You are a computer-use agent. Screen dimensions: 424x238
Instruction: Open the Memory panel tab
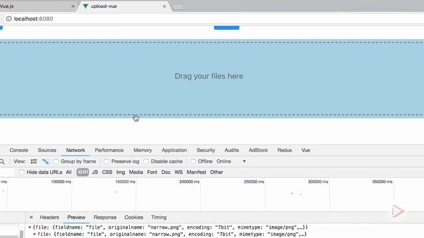(142, 150)
